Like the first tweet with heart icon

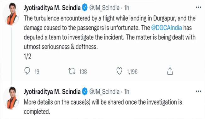(119, 71)
